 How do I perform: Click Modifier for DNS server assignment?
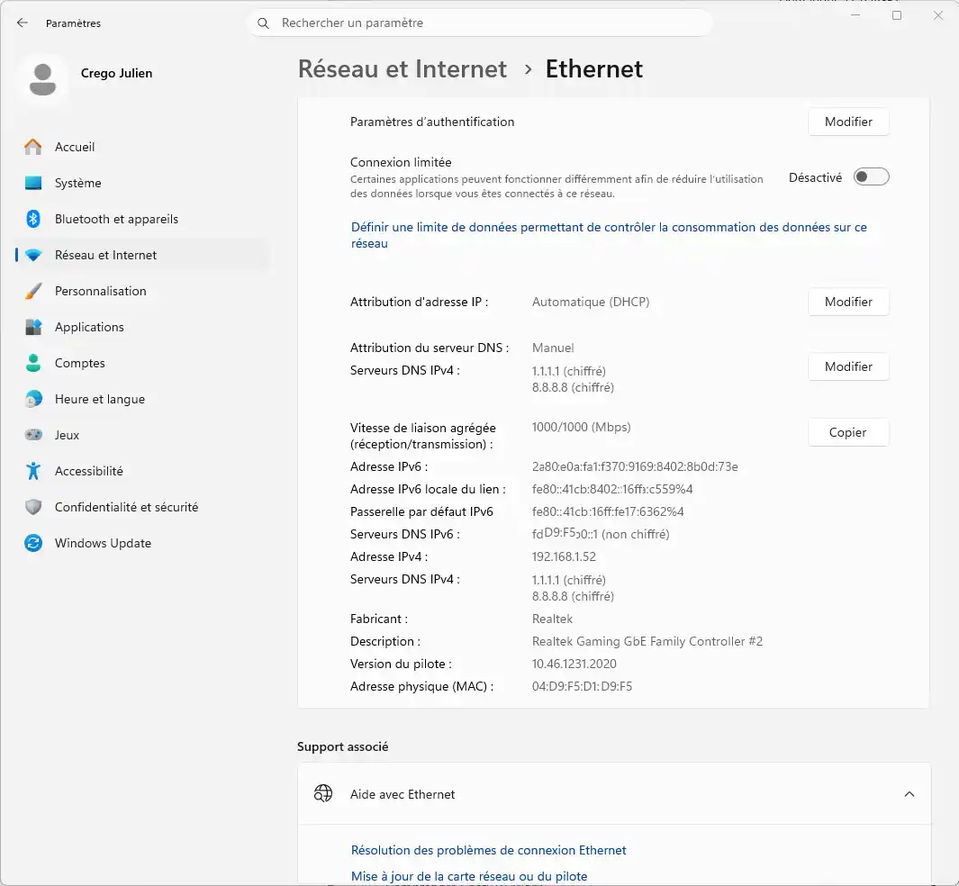click(848, 366)
